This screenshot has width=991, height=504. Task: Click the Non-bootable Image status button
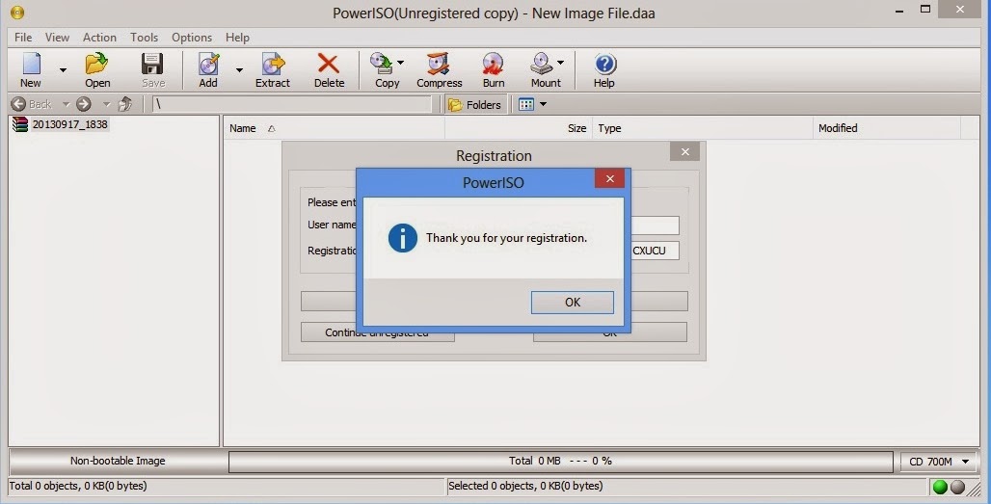click(118, 461)
